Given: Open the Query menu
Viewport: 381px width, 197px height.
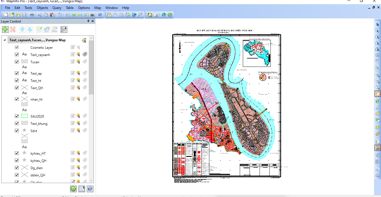Looking at the screenshot, I should coord(57,8).
